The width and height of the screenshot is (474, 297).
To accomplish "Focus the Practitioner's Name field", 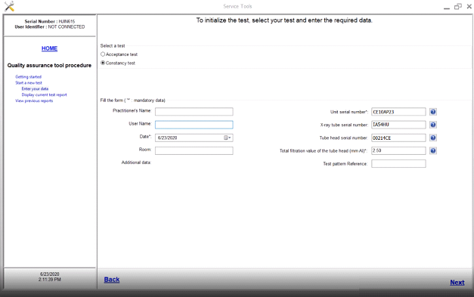I will point(194,112).
